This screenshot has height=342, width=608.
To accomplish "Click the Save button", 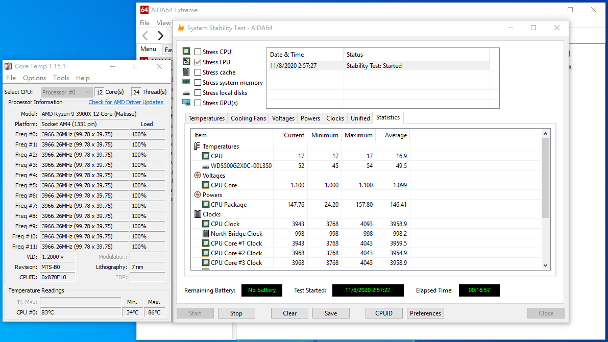I will point(331,313).
